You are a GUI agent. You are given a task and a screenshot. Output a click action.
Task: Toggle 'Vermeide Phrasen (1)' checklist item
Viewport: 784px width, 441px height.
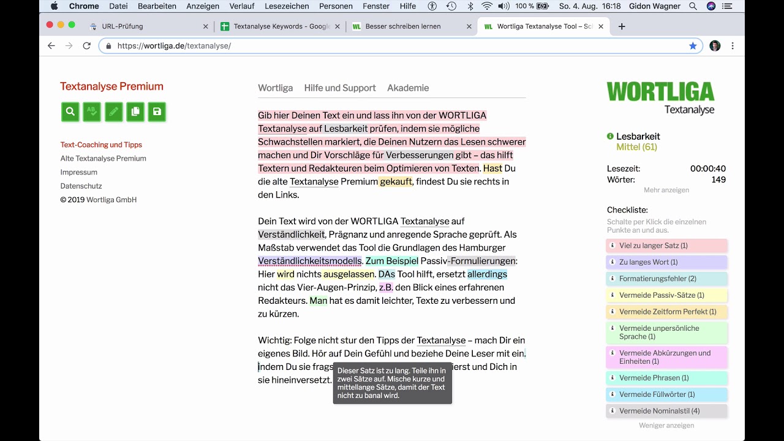[x=666, y=378]
